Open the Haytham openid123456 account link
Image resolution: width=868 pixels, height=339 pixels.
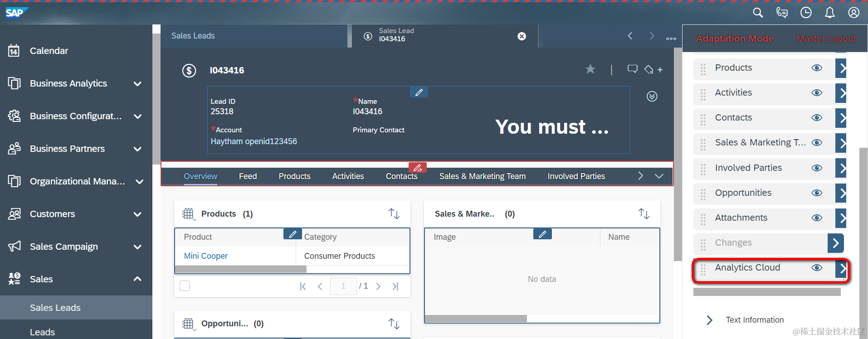pos(254,141)
